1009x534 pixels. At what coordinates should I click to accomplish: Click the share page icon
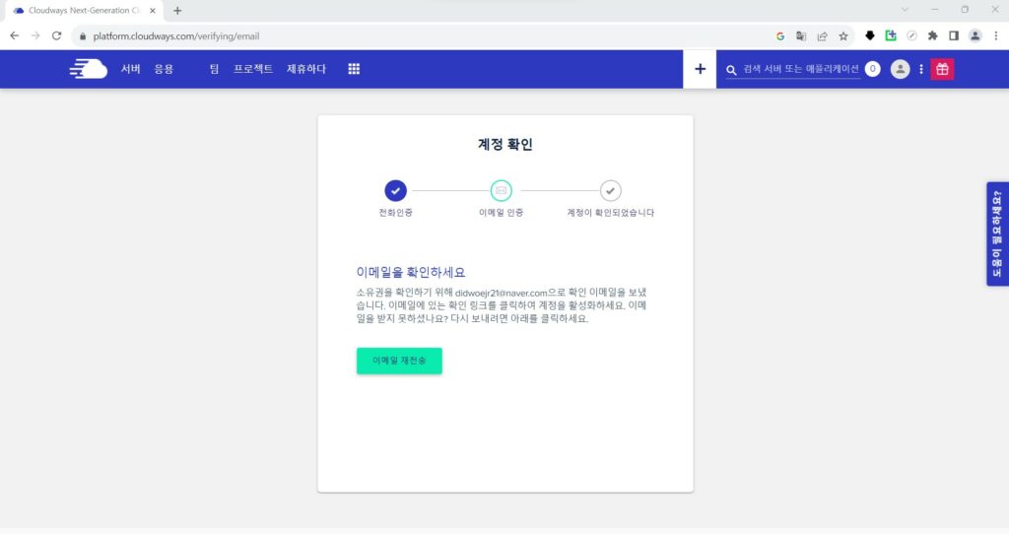tap(823, 36)
